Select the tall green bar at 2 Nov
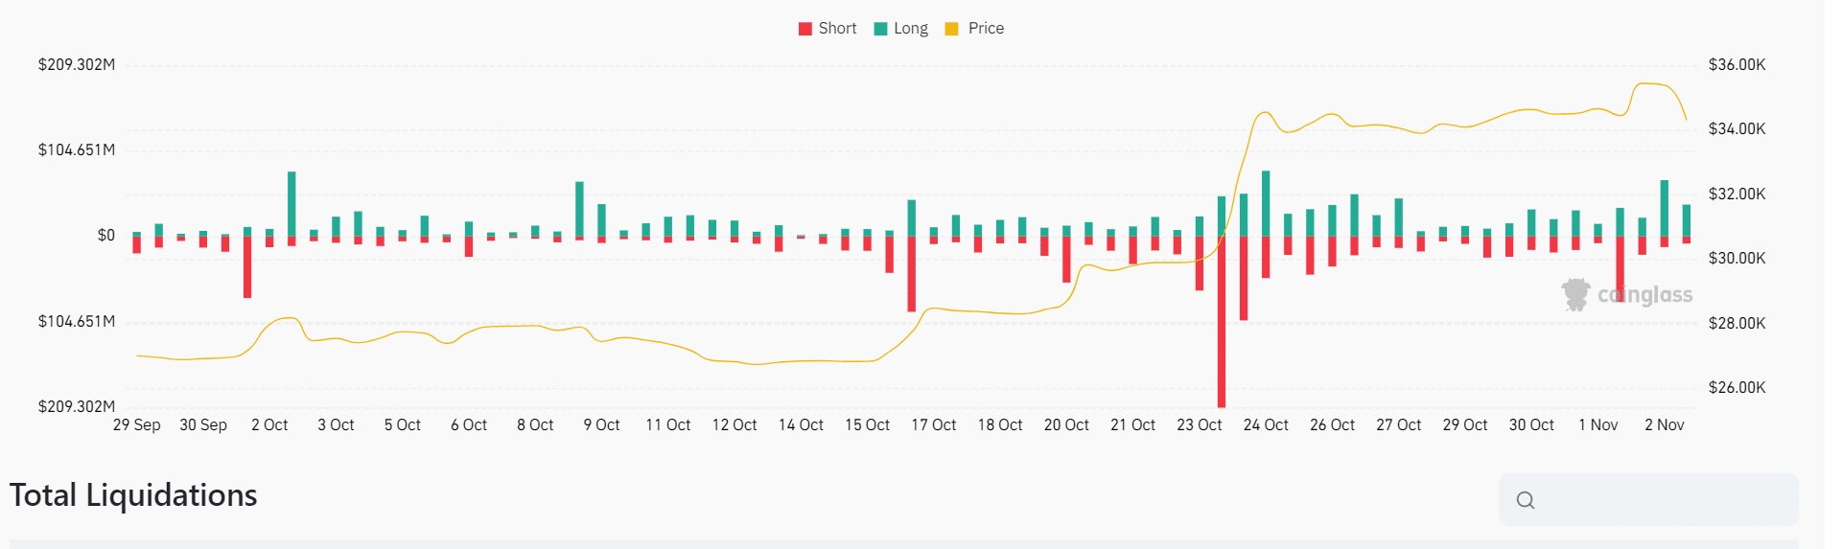This screenshot has height=549, width=1842. (1665, 208)
